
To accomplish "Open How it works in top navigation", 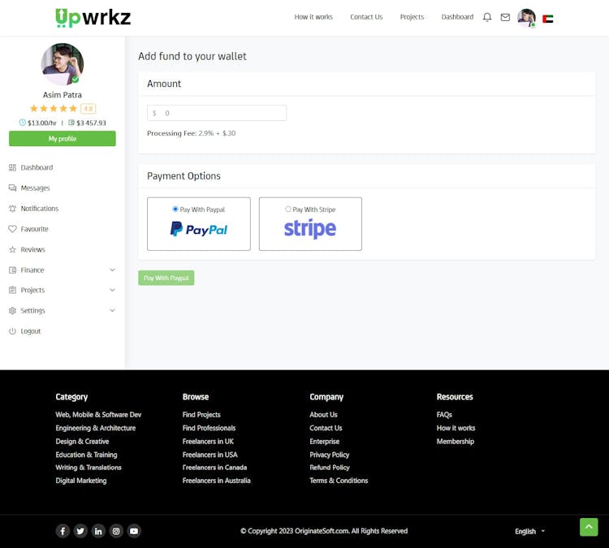I will 313,17.
